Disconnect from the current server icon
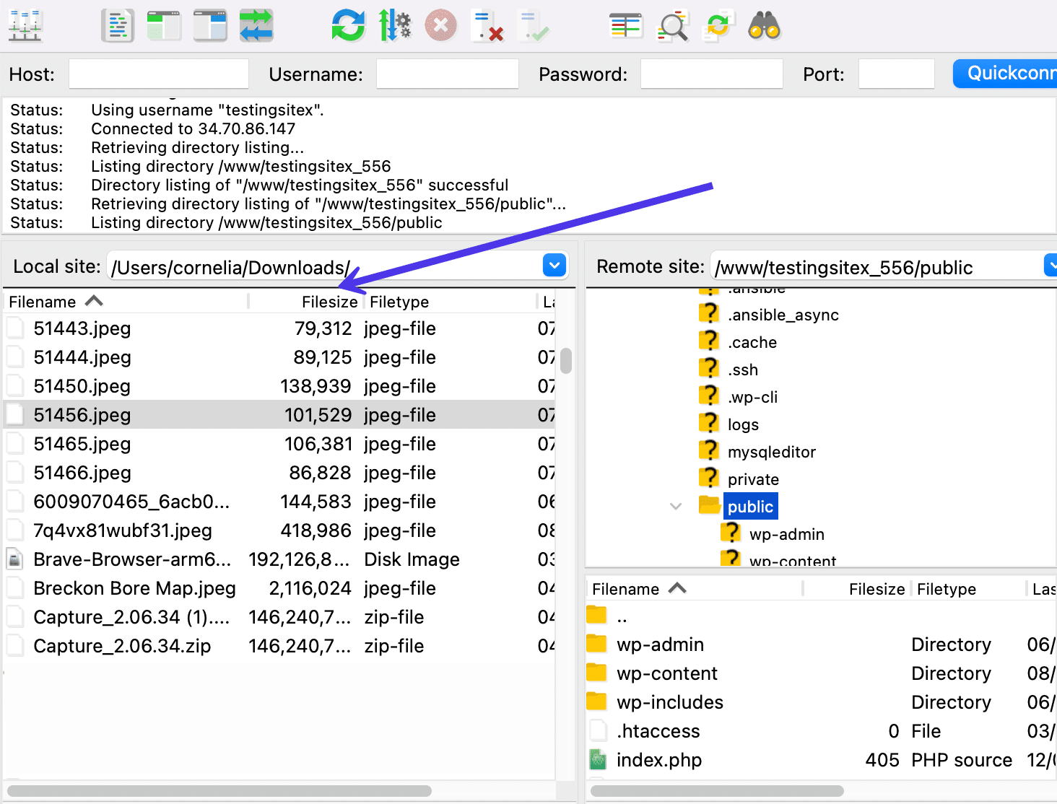 pyautogui.click(x=487, y=26)
